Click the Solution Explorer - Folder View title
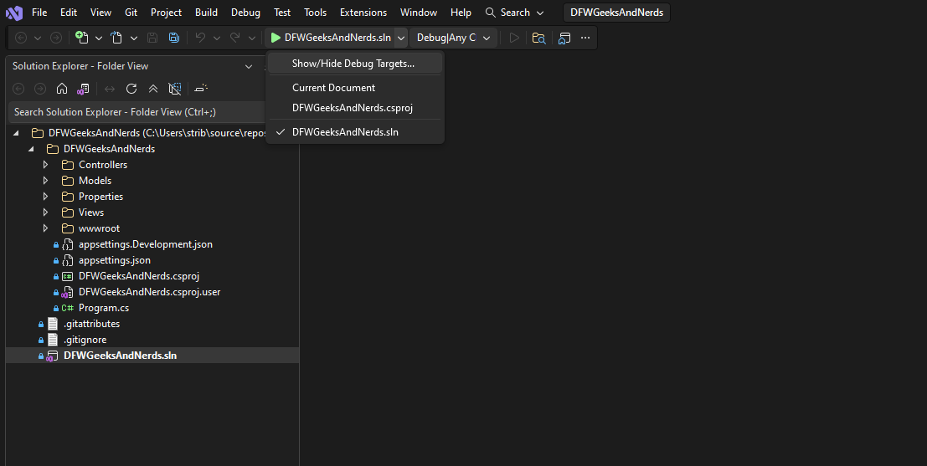Viewport: 927px width, 466px height. point(80,66)
